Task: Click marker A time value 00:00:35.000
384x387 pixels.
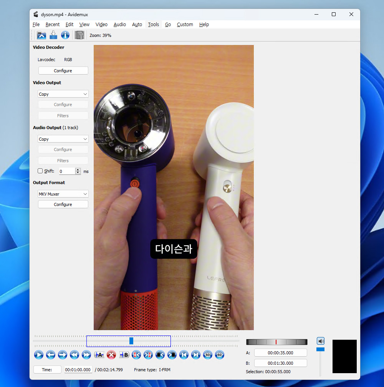Action: [280, 353]
